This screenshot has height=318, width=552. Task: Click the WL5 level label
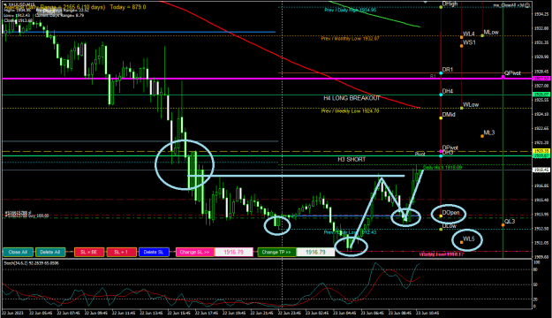pyautogui.click(x=469, y=239)
